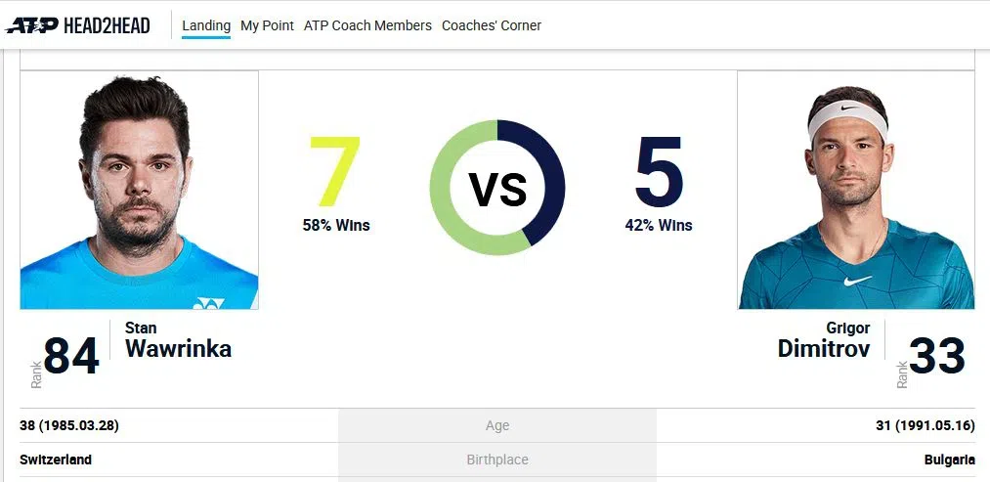
Task: Click Wawrinka's birthplace Switzerland
Action: 56,460
